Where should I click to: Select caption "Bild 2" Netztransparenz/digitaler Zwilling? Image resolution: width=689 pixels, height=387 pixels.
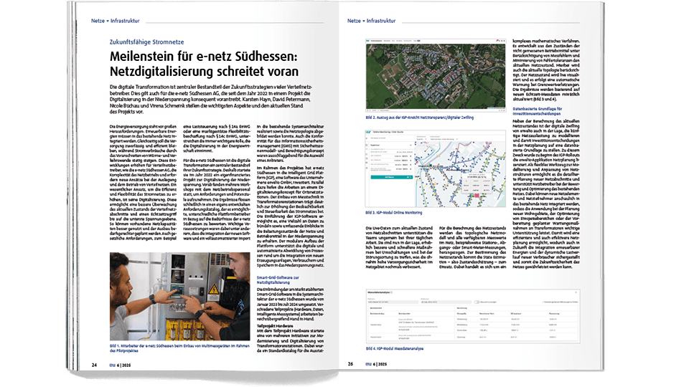pos(420,118)
